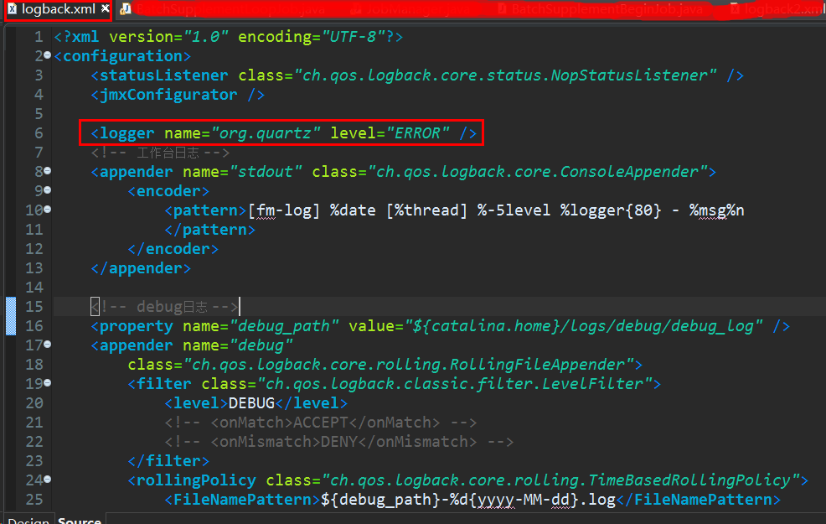Screen dimensions: 826x524
Task: Click the catalina.home path value
Action: (x=584, y=326)
